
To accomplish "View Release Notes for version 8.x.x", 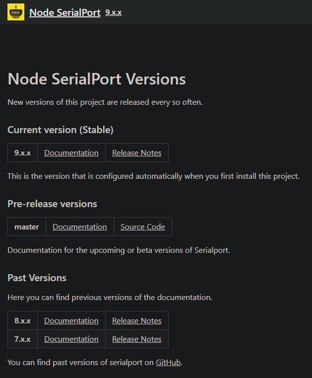I will click(137, 320).
